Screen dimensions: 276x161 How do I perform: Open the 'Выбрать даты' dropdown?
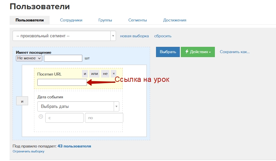point(78,107)
